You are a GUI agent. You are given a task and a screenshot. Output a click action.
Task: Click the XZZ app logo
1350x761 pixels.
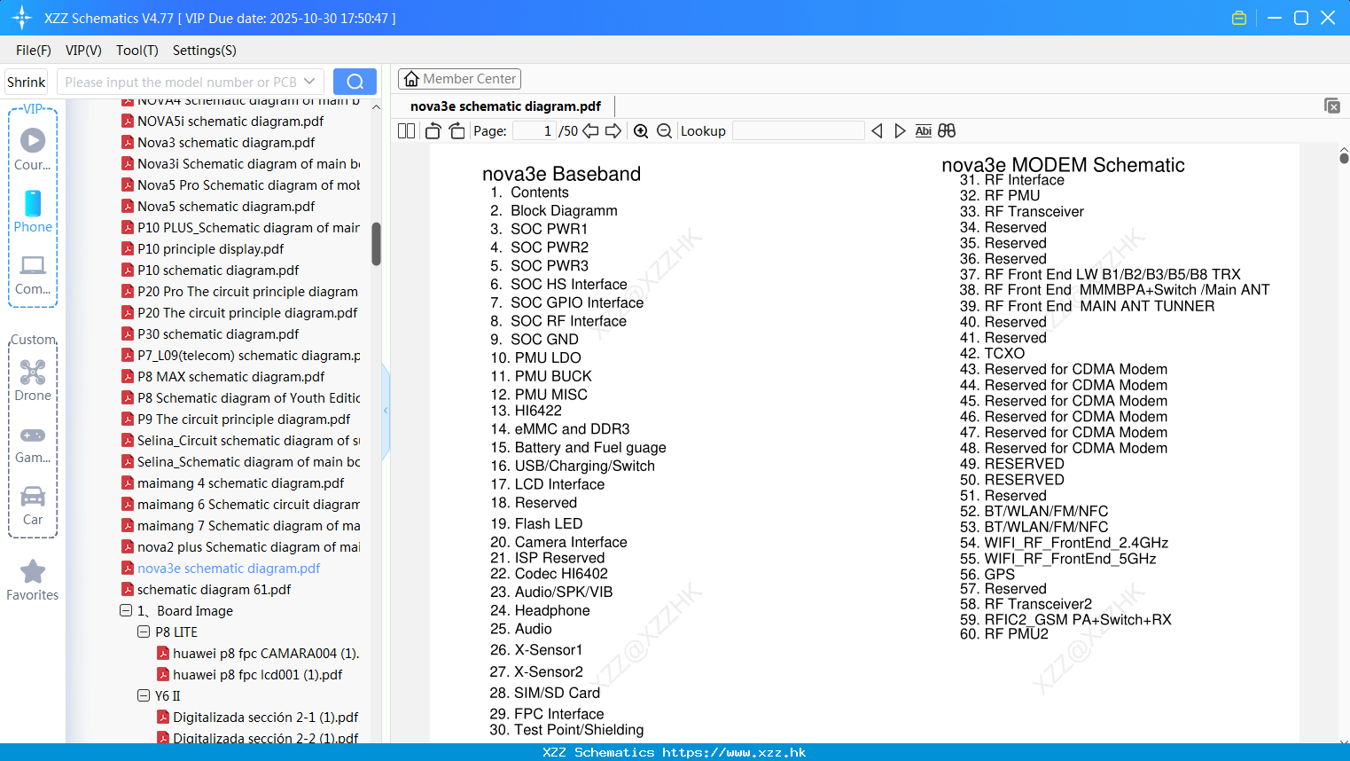[x=22, y=18]
